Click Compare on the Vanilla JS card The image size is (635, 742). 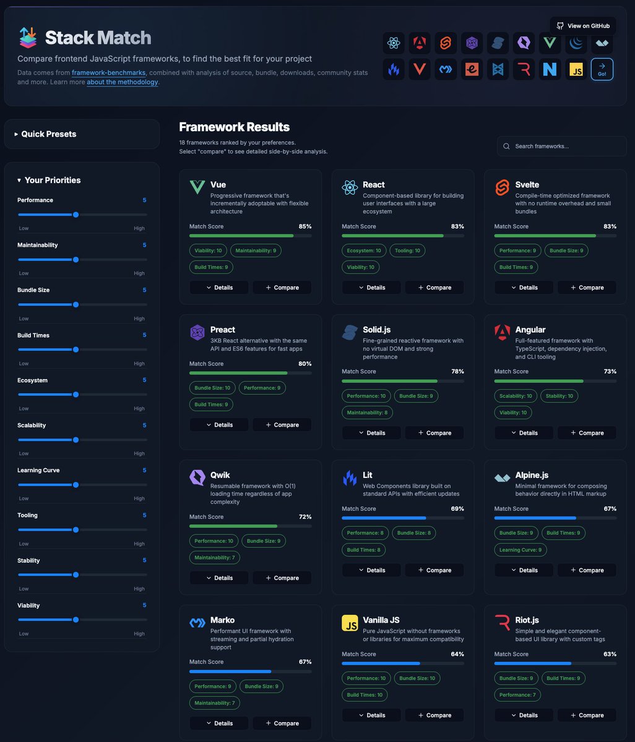click(434, 715)
